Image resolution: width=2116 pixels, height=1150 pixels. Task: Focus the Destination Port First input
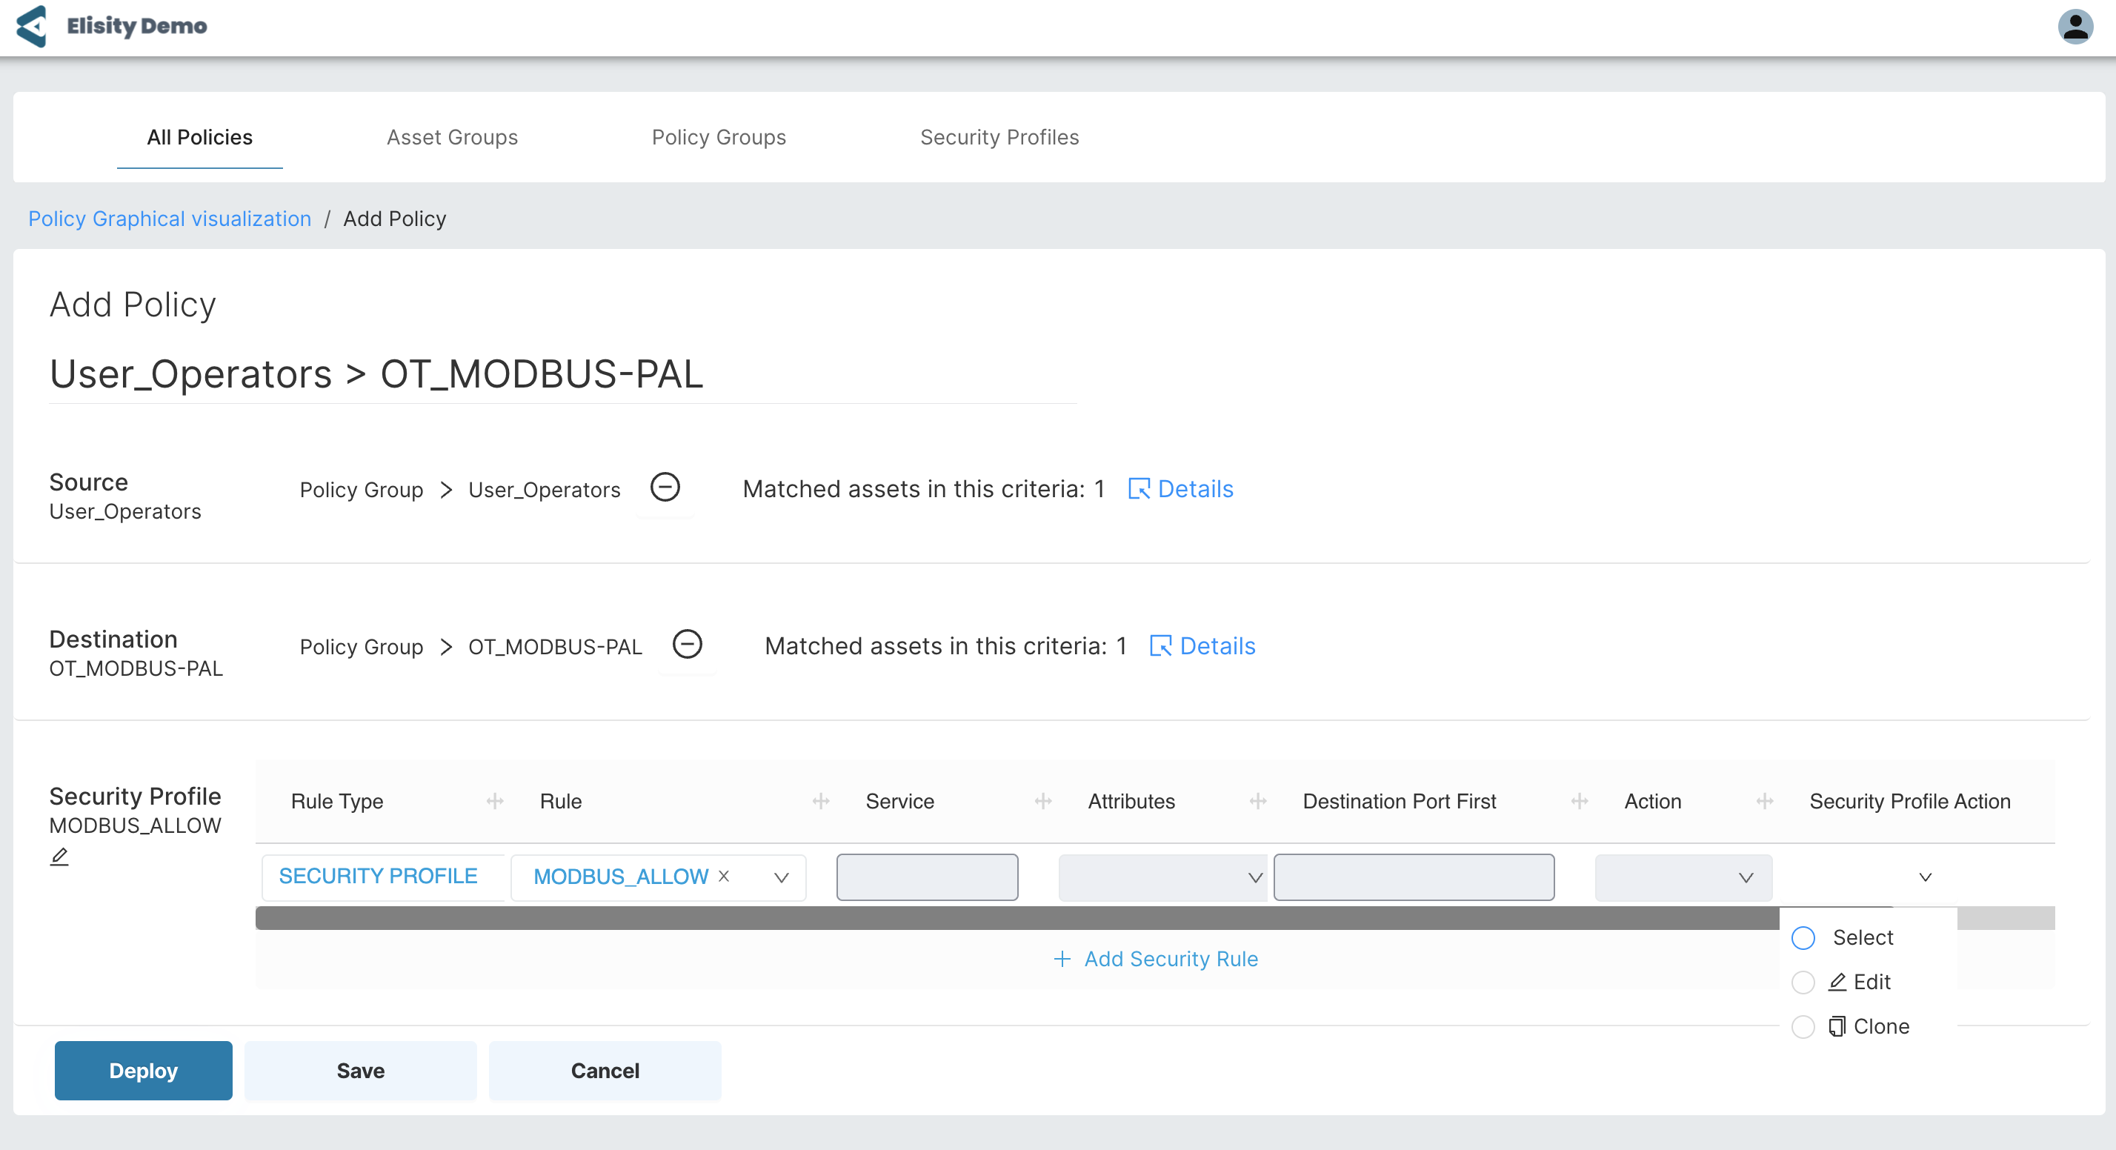click(1414, 877)
